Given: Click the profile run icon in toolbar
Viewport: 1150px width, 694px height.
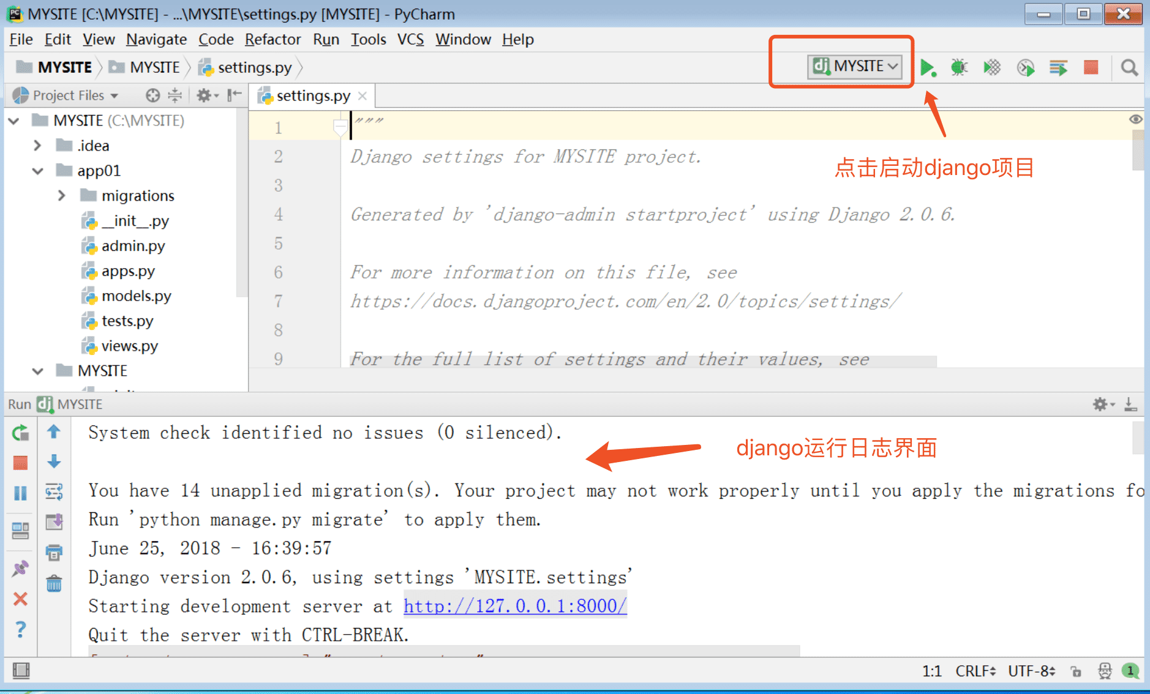Looking at the screenshot, I should click(x=1026, y=67).
